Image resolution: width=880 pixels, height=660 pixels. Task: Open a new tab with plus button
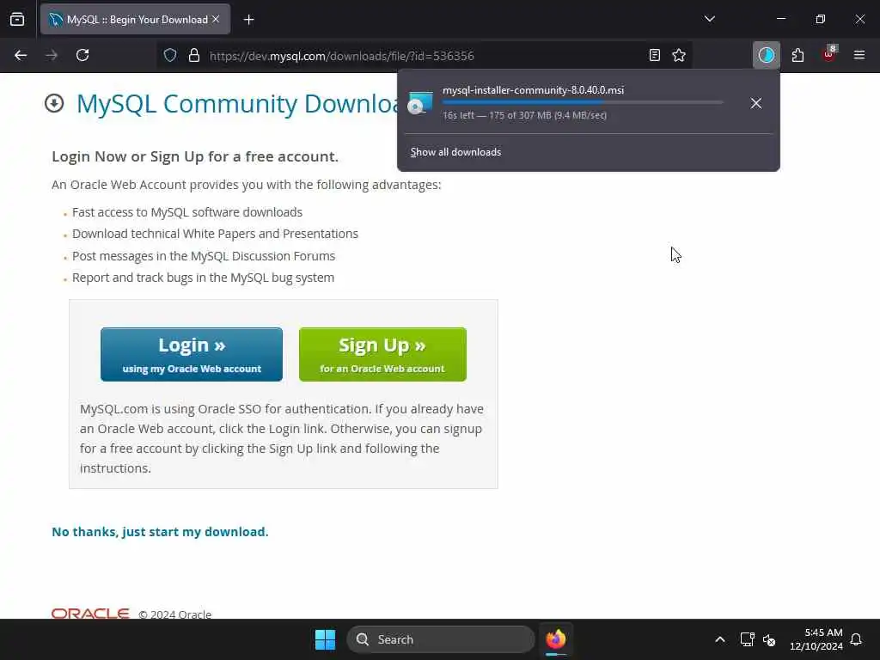(249, 20)
